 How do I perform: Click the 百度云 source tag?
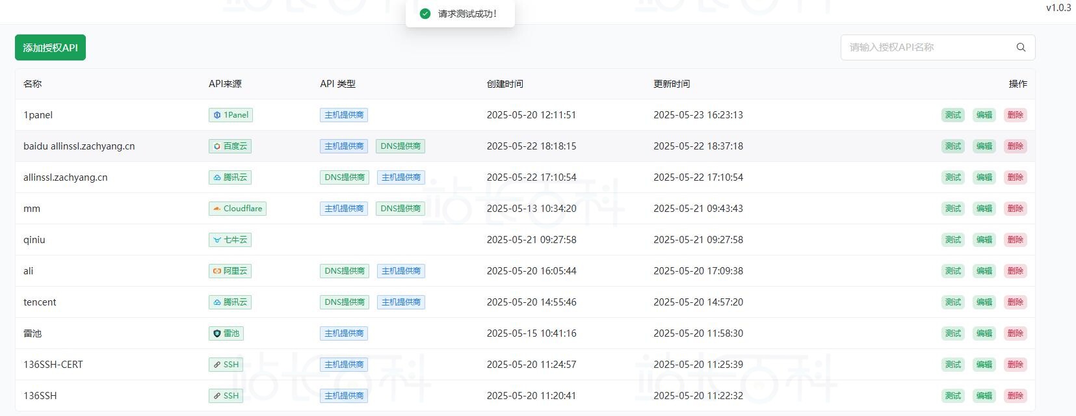click(x=230, y=146)
